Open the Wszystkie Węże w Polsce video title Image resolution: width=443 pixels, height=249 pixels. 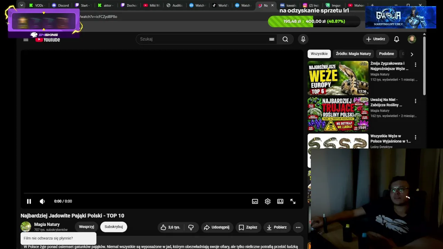(390, 139)
